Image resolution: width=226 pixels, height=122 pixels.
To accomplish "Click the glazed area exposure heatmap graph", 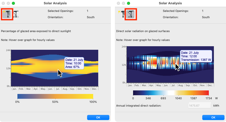I will 55,68.
